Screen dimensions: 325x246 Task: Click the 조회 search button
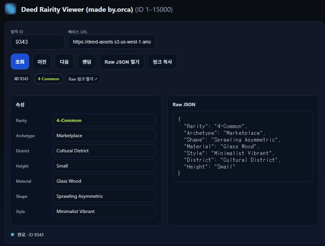[x=20, y=62]
